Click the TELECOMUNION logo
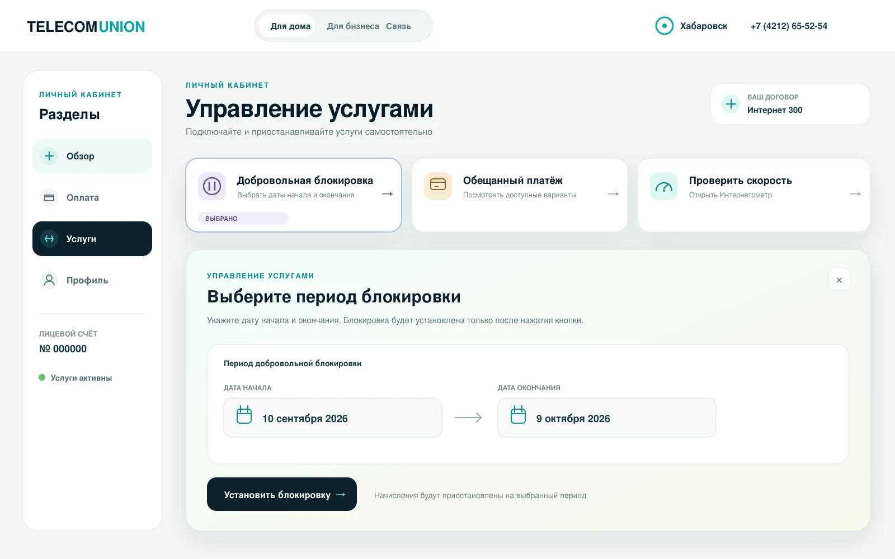The image size is (895, 559). point(86,26)
